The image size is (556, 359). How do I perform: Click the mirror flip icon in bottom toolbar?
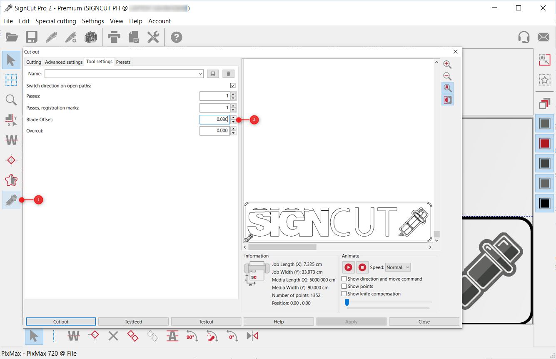point(252,336)
